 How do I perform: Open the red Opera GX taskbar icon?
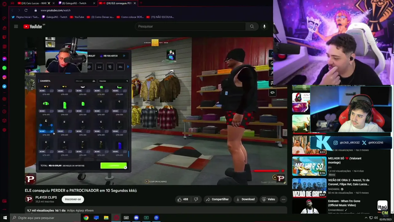click(116, 218)
